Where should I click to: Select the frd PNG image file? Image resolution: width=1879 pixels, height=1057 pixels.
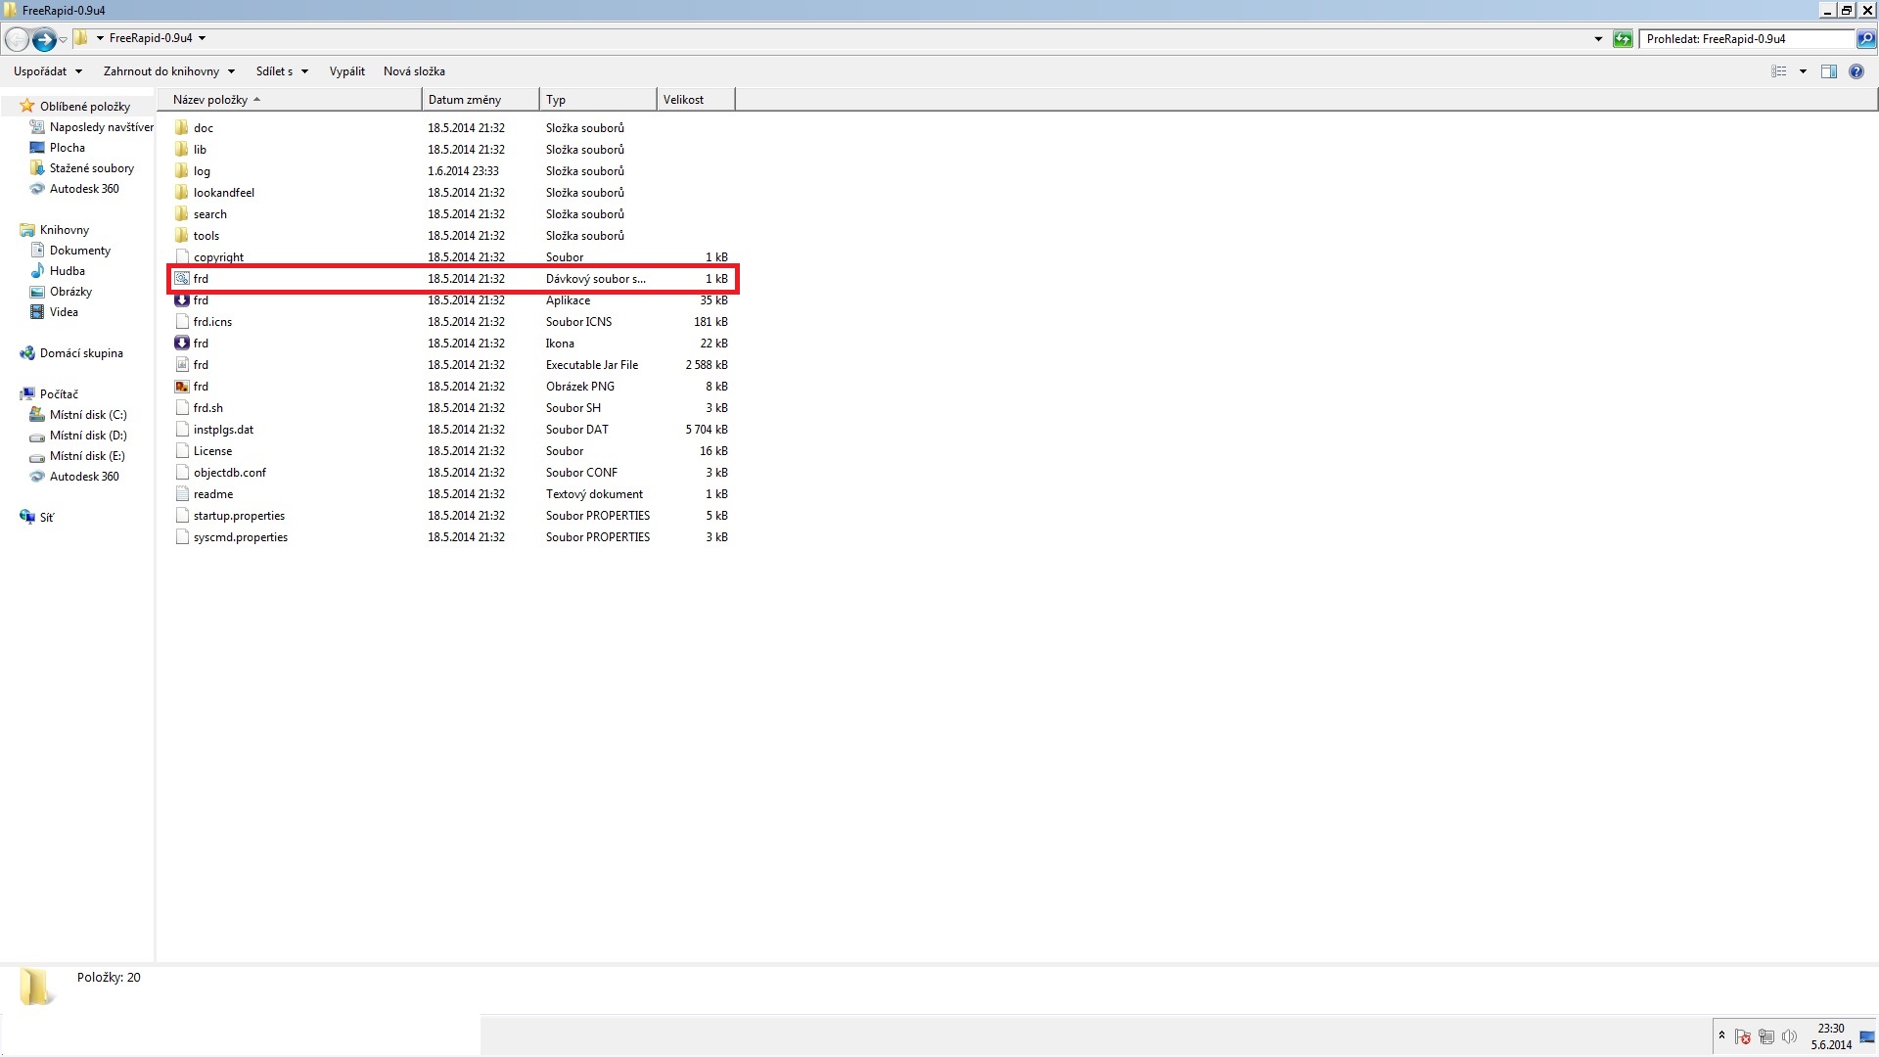pos(201,387)
